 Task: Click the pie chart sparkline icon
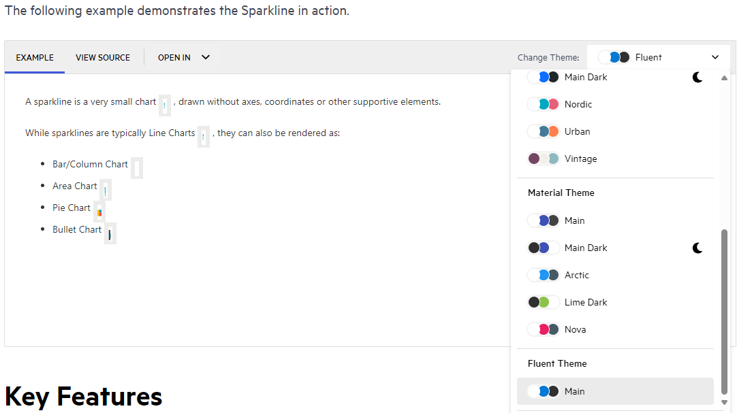pyautogui.click(x=99, y=212)
